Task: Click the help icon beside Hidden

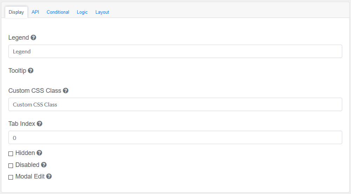Action: [x=39, y=153]
